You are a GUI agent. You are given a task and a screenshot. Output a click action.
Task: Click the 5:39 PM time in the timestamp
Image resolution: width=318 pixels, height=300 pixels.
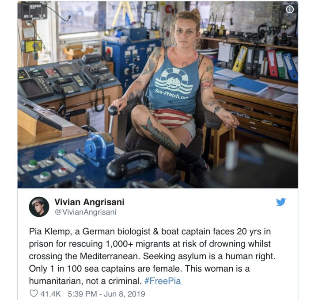[x=82, y=294]
